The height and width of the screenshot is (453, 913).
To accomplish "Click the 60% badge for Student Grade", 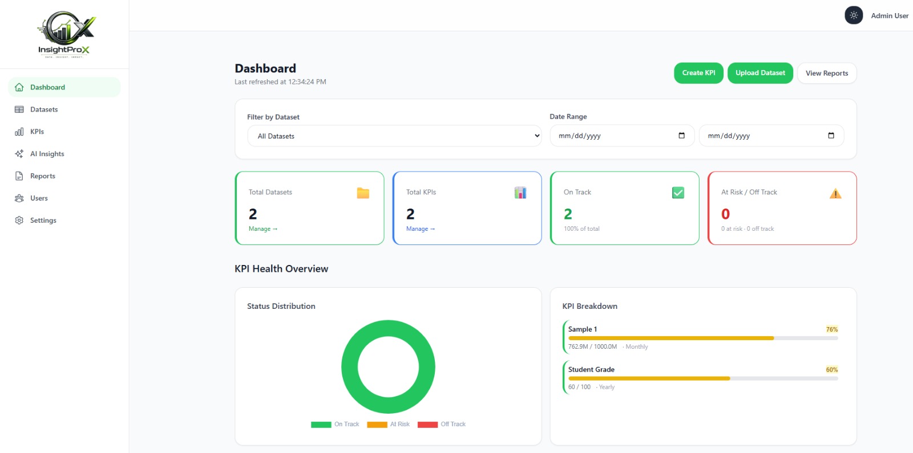I will tap(832, 370).
